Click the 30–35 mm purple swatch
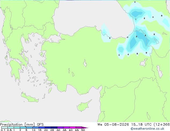The width and height of the screenshot is (170, 131). (60, 128)
